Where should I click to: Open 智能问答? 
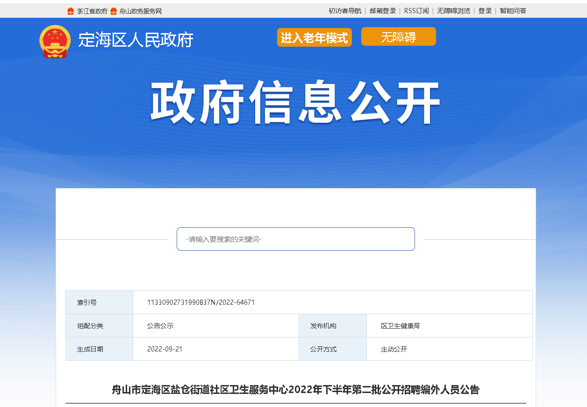(513, 11)
